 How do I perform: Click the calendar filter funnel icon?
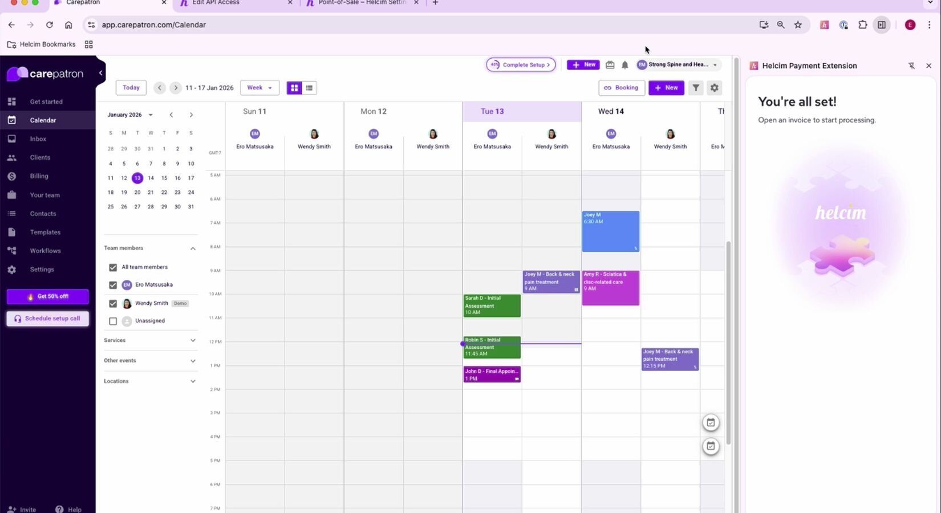[x=695, y=88]
